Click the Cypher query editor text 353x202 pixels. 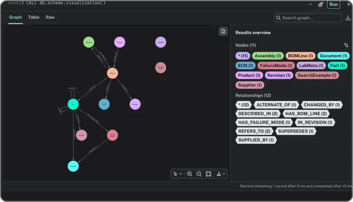(66, 3)
